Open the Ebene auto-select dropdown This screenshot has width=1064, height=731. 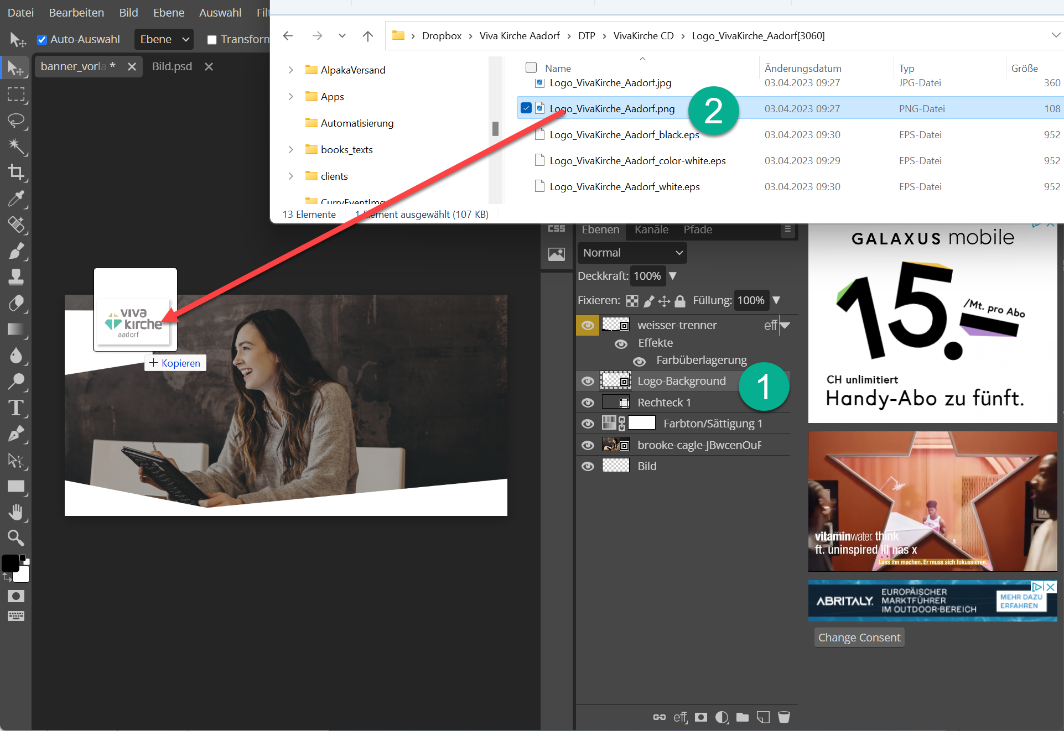pos(164,39)
